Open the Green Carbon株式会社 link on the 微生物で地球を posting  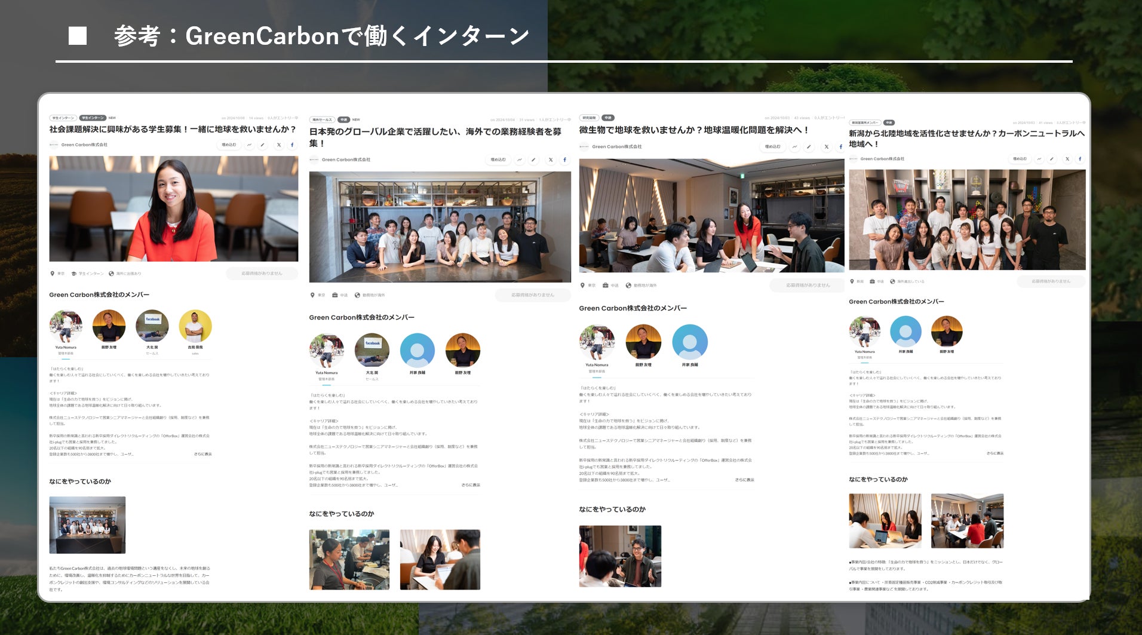tap(617, 146)
